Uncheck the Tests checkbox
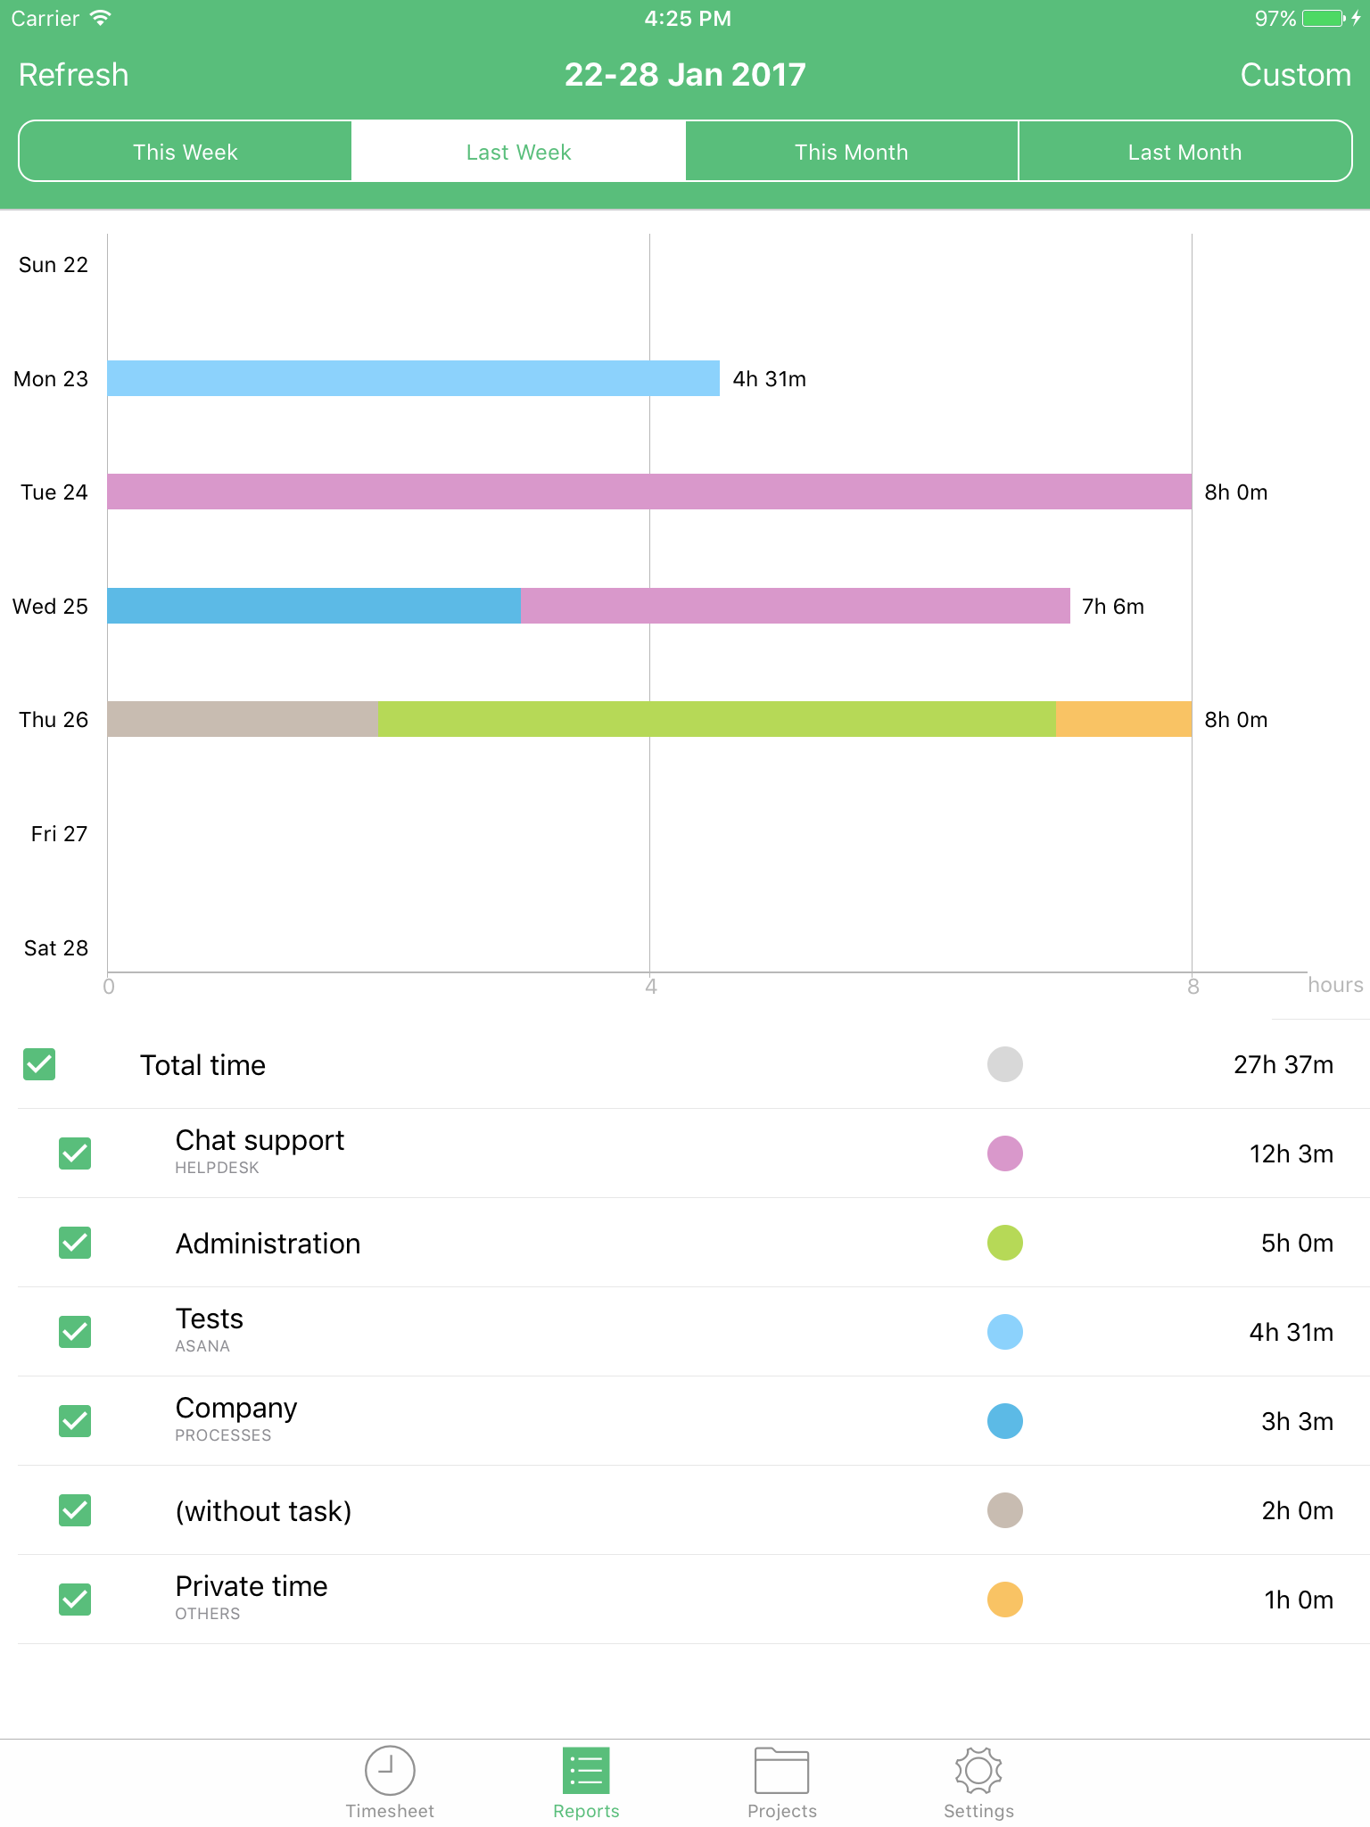1370x1827 pixels. 75,1332
